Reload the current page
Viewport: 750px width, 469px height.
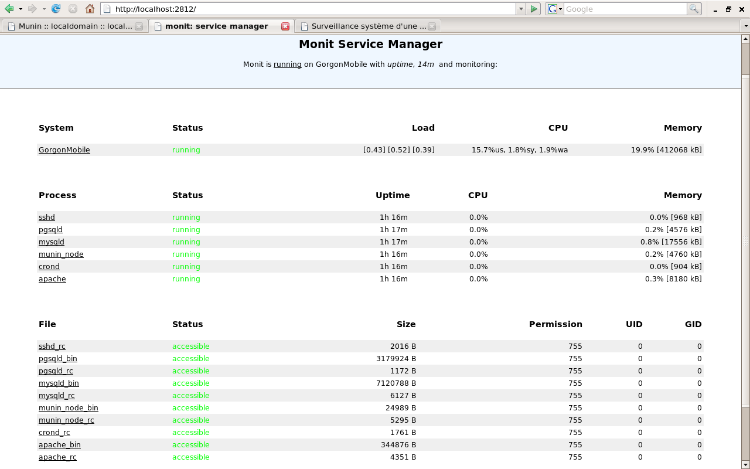tap(56, 9)
